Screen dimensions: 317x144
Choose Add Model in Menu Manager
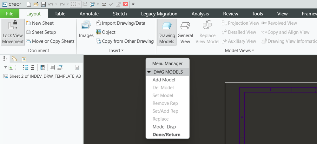pyautogui.click(x=164, y=80)
